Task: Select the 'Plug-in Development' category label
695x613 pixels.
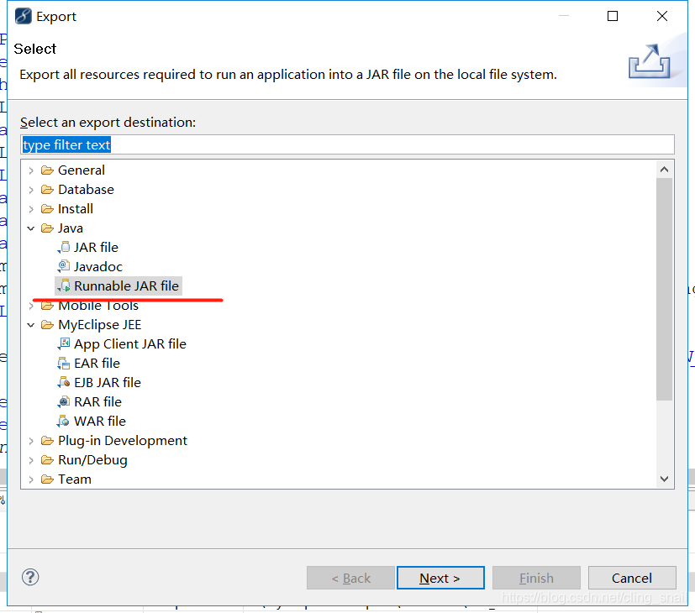Action: pyautogui.click(x=123, y=441)
